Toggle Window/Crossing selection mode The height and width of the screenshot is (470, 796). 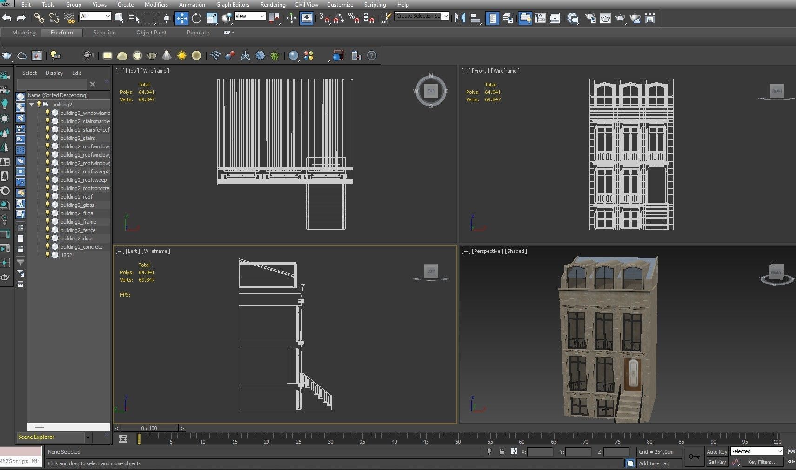(x=164, y=18)
